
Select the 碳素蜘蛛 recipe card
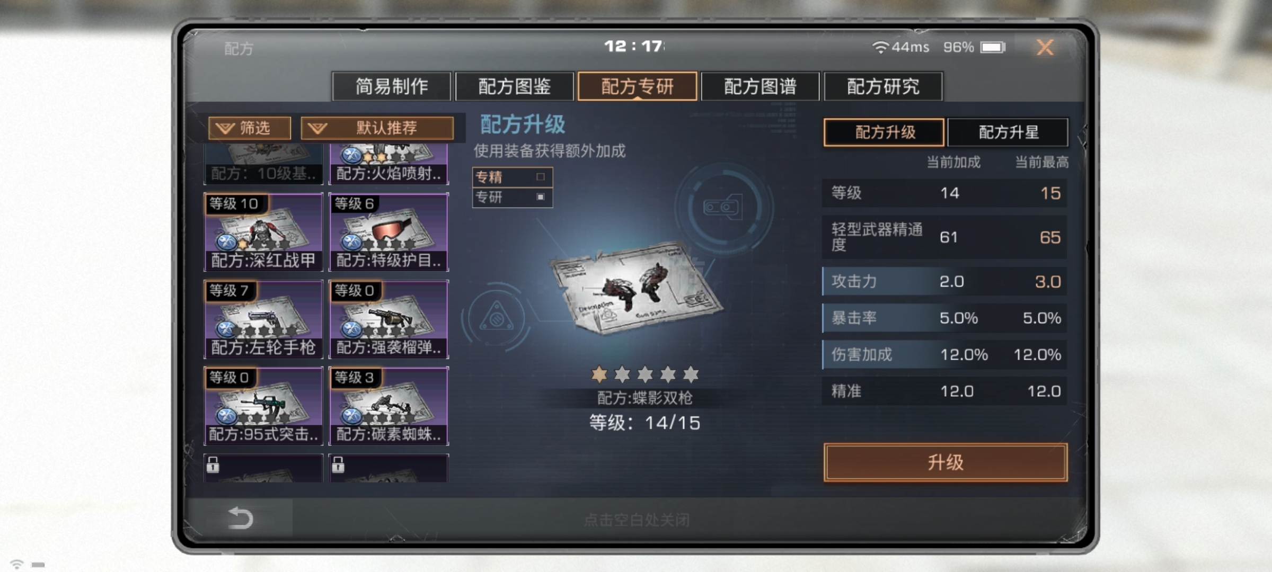pos(388,406)
